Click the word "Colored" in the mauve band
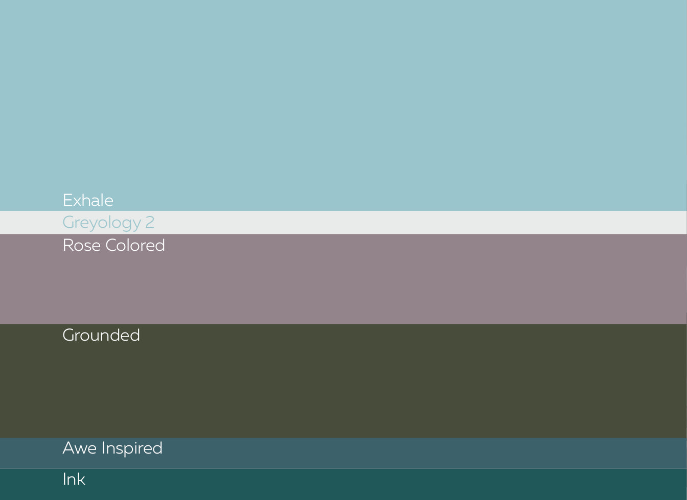687x500 pixels. tap(135, 246)
